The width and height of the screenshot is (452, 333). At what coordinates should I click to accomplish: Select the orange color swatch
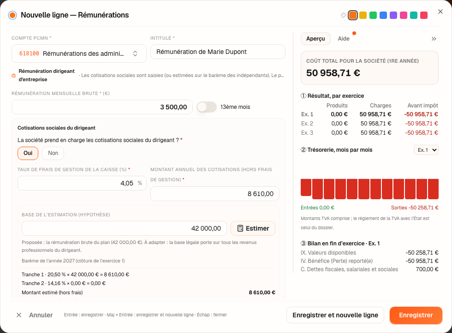353,15
